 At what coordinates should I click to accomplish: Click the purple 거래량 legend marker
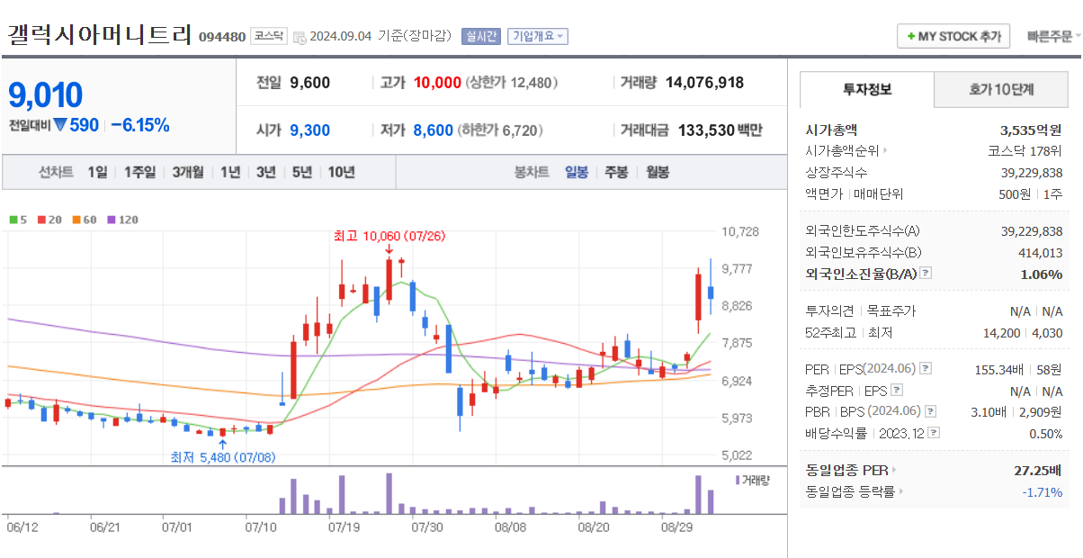point(738,480)
